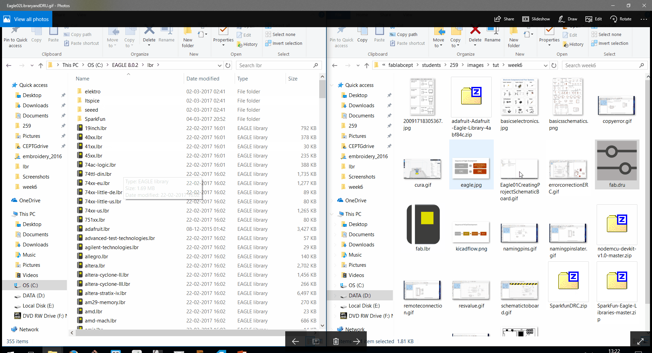The image size is (652, 353).
Task: Open the Edit tool in Photos
Action: (594, 19)
